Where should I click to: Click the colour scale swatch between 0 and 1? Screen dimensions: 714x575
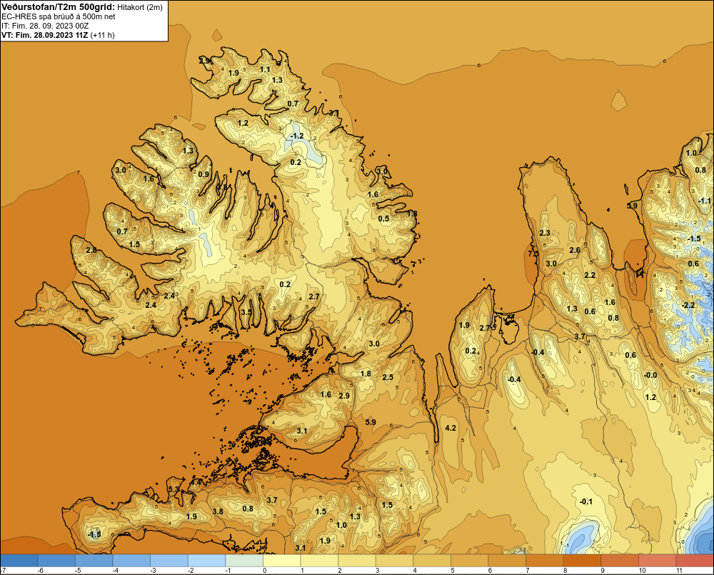(282, 561)
